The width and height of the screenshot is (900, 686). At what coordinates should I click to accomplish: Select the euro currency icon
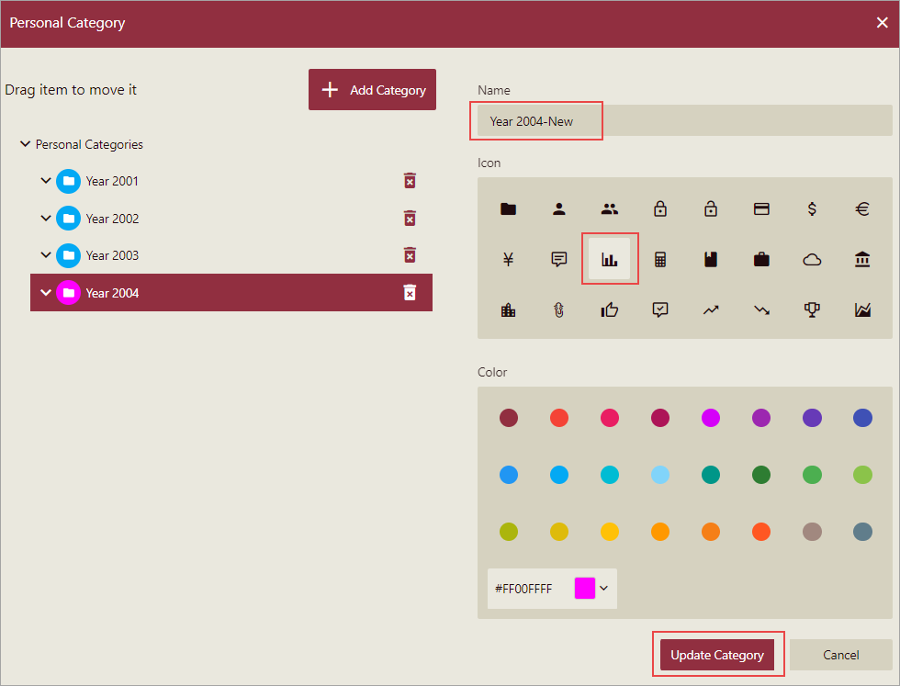pyautogui.click(x=861, y=208)
